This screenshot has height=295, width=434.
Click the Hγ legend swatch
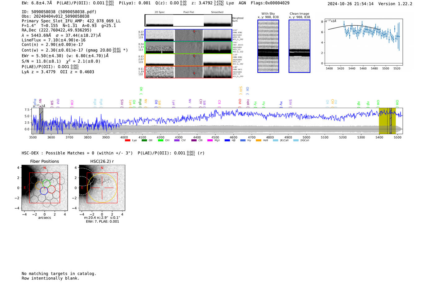(x=242, y=141)
